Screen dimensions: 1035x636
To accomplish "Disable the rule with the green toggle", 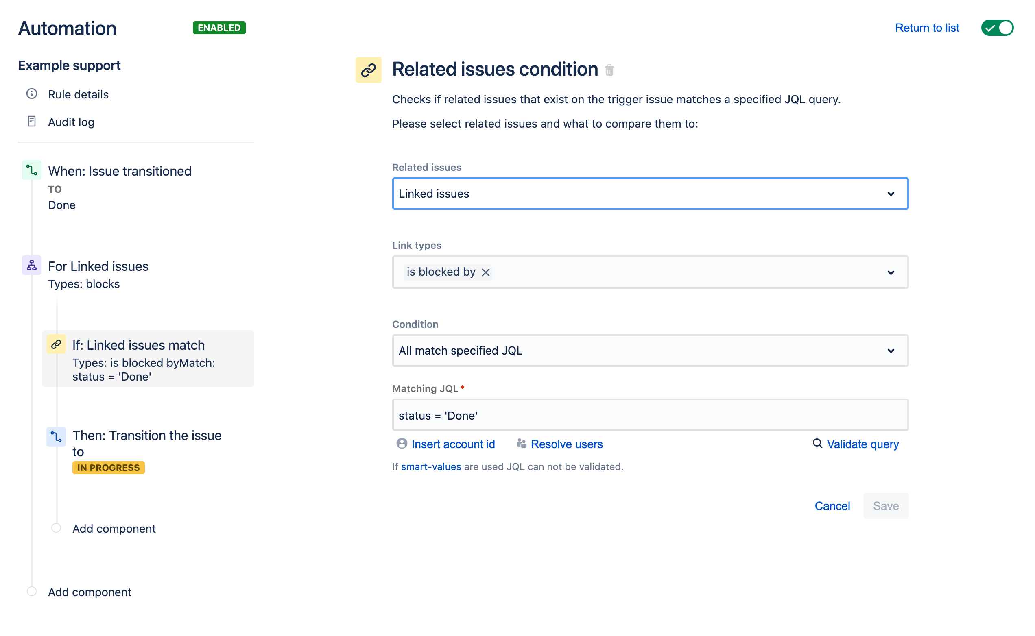I will [x=997, y=28].
